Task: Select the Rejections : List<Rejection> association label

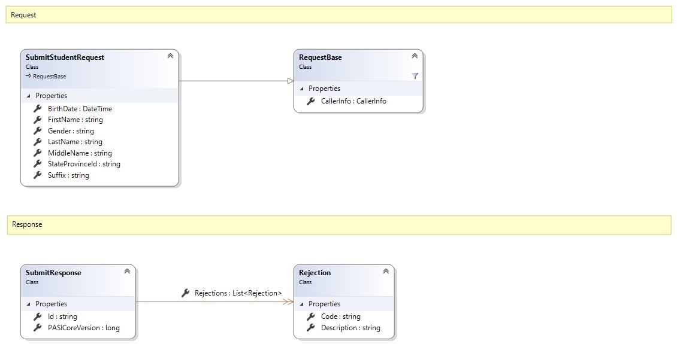Action: (x=238, y=293)
